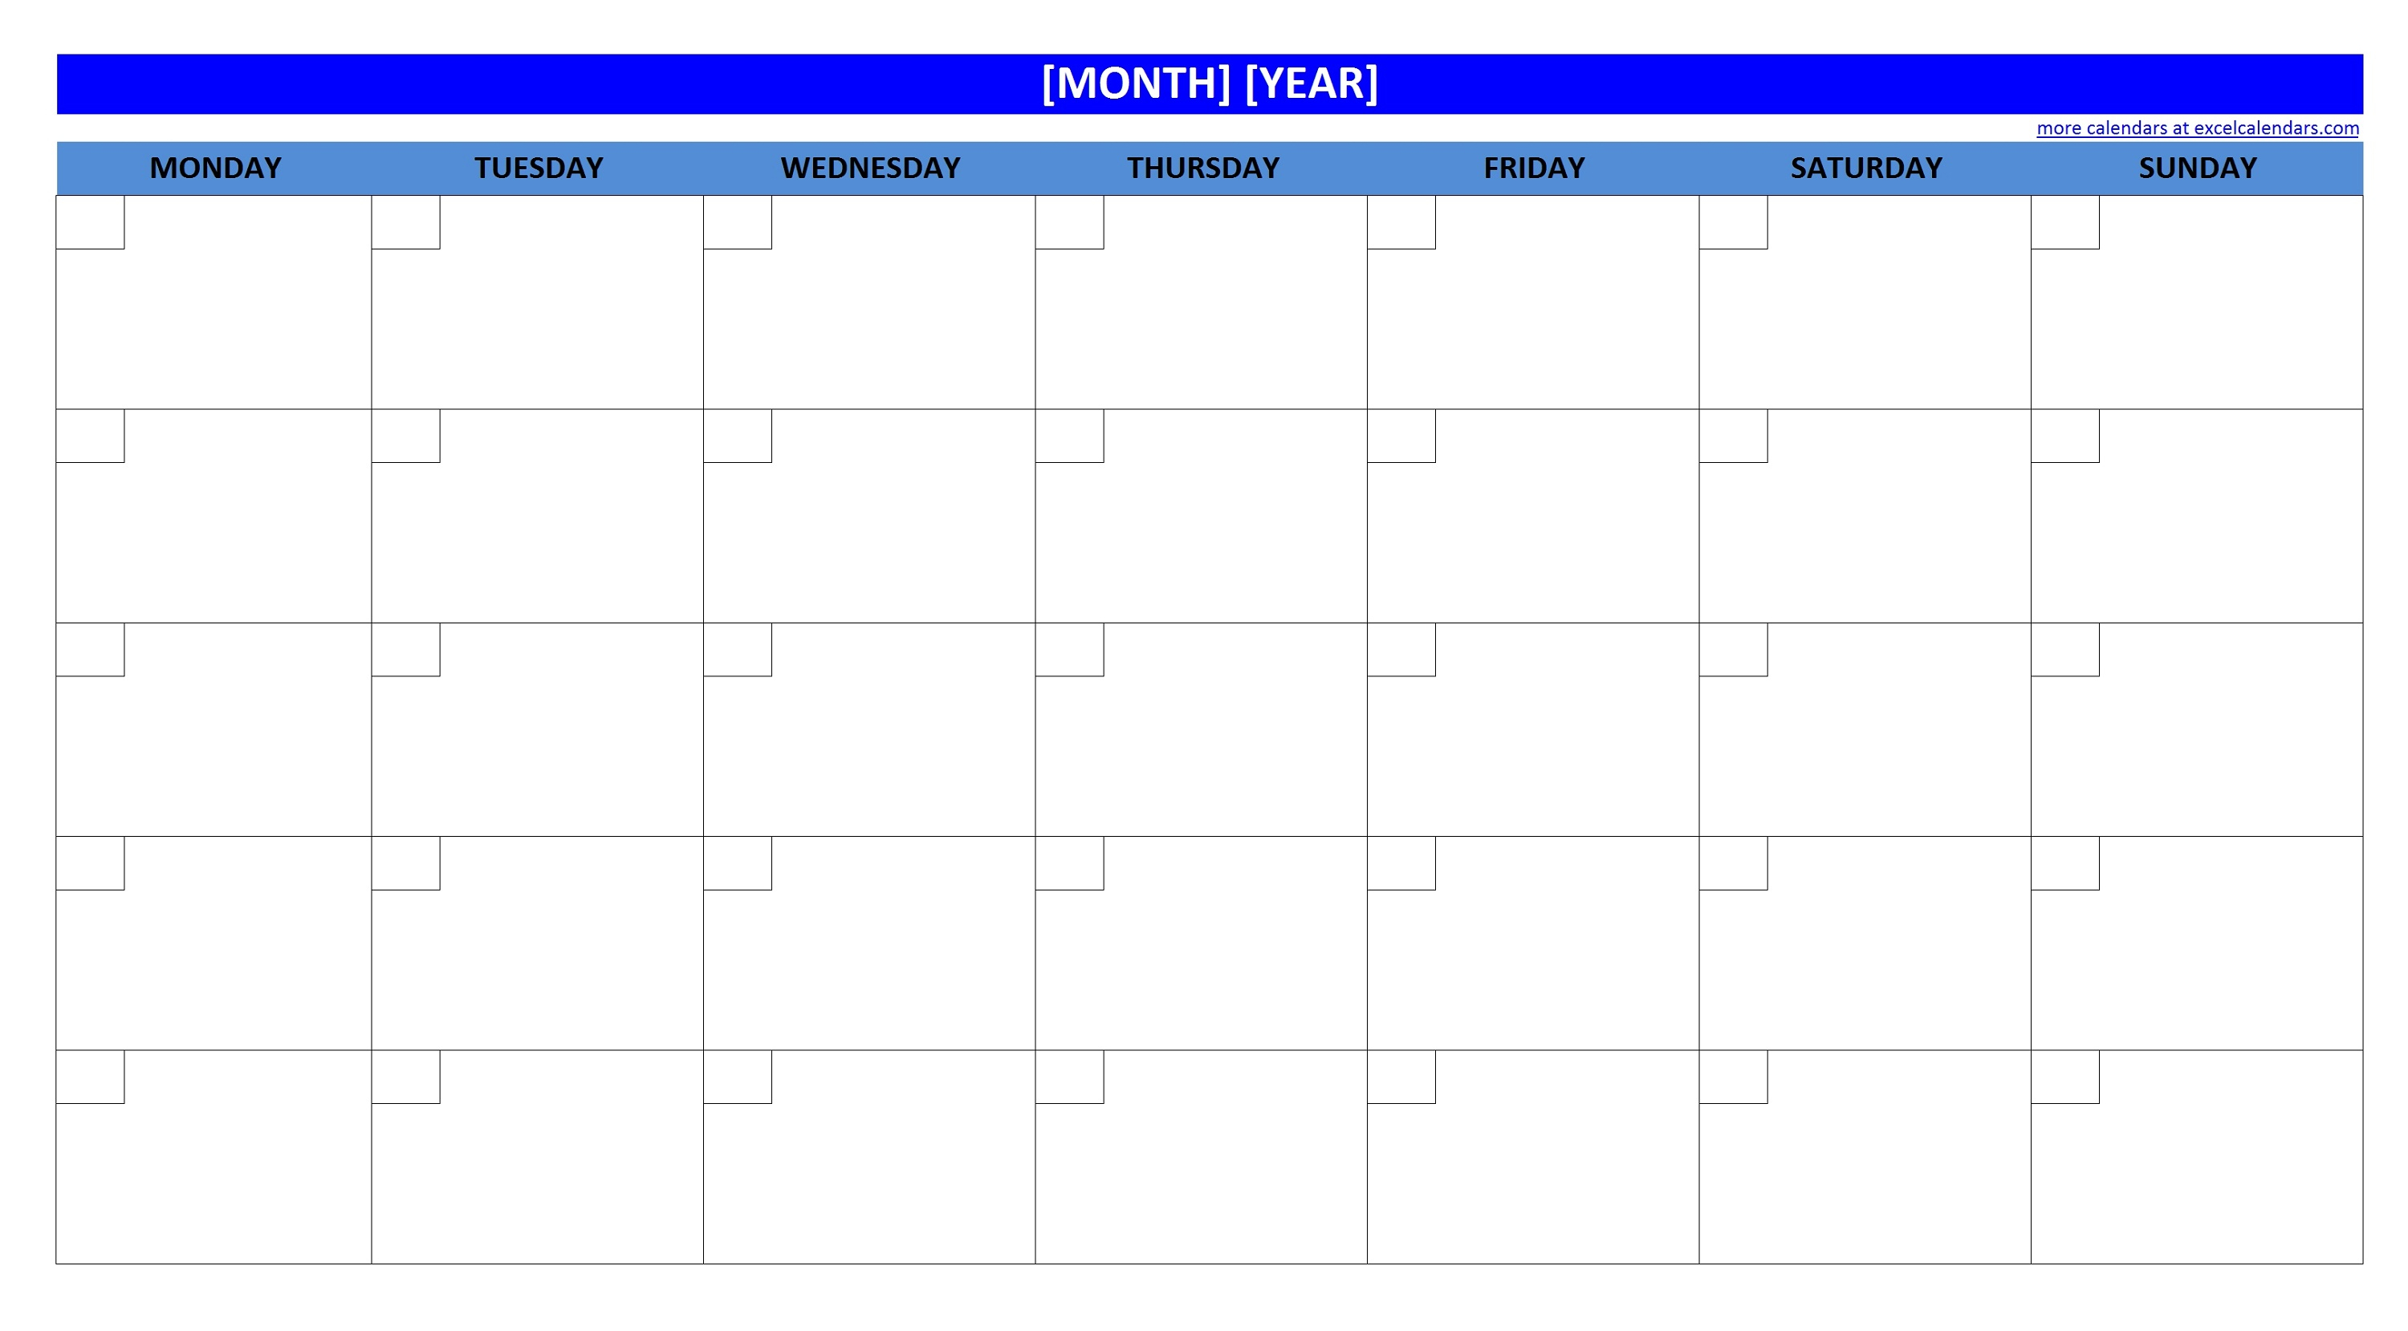Click the fourth row Wednesday cell
The image size is (2408, 1331).
click(868, 943)
